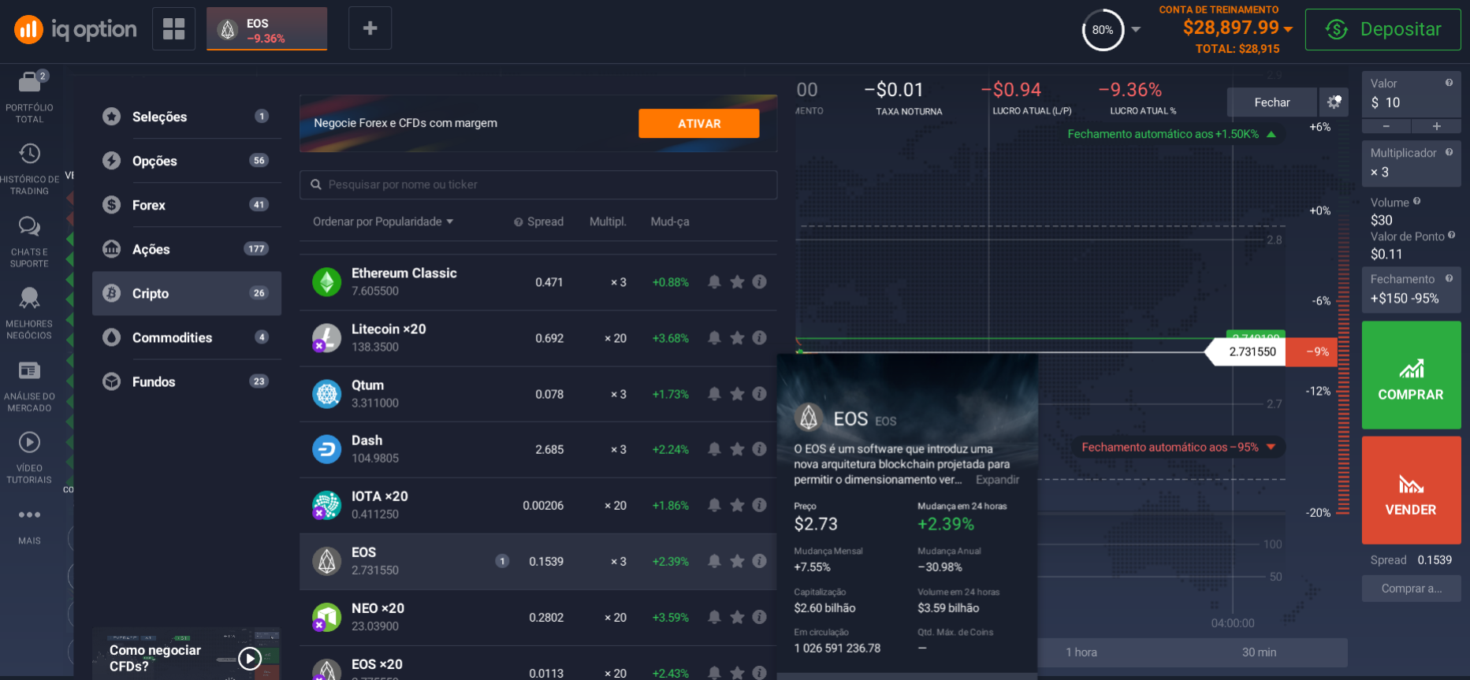Open the grid layout icon

tap(173, 28)
